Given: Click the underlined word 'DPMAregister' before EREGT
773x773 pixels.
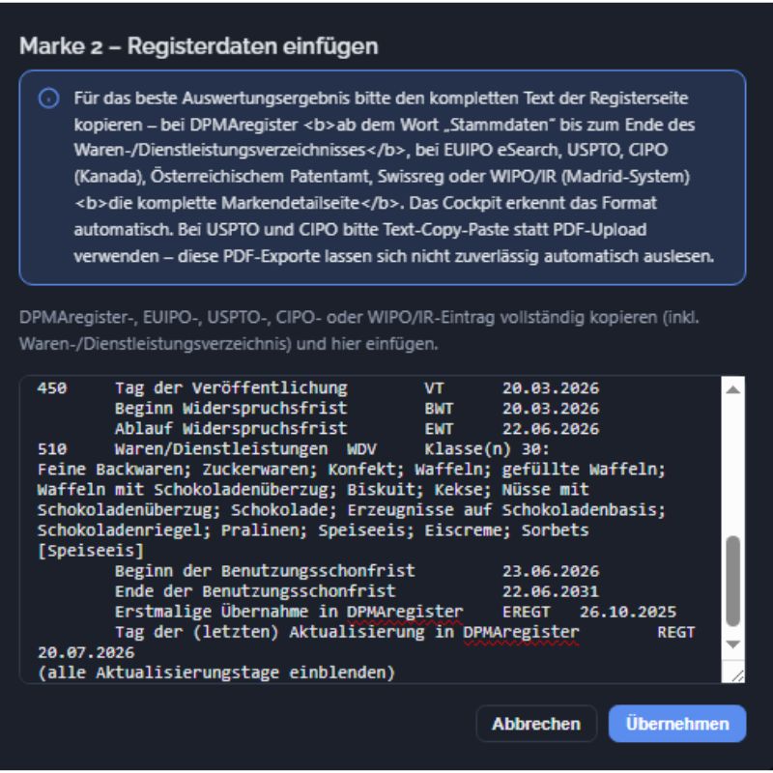Looking at the screenshot, I should pyautogui.click(x=404, y=612).
